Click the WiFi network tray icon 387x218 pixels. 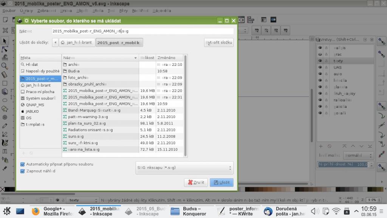pos(336,211)
